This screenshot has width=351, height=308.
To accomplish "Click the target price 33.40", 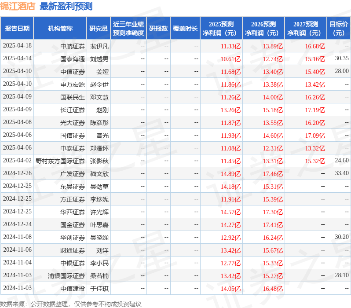I will [x=342, y=173].
